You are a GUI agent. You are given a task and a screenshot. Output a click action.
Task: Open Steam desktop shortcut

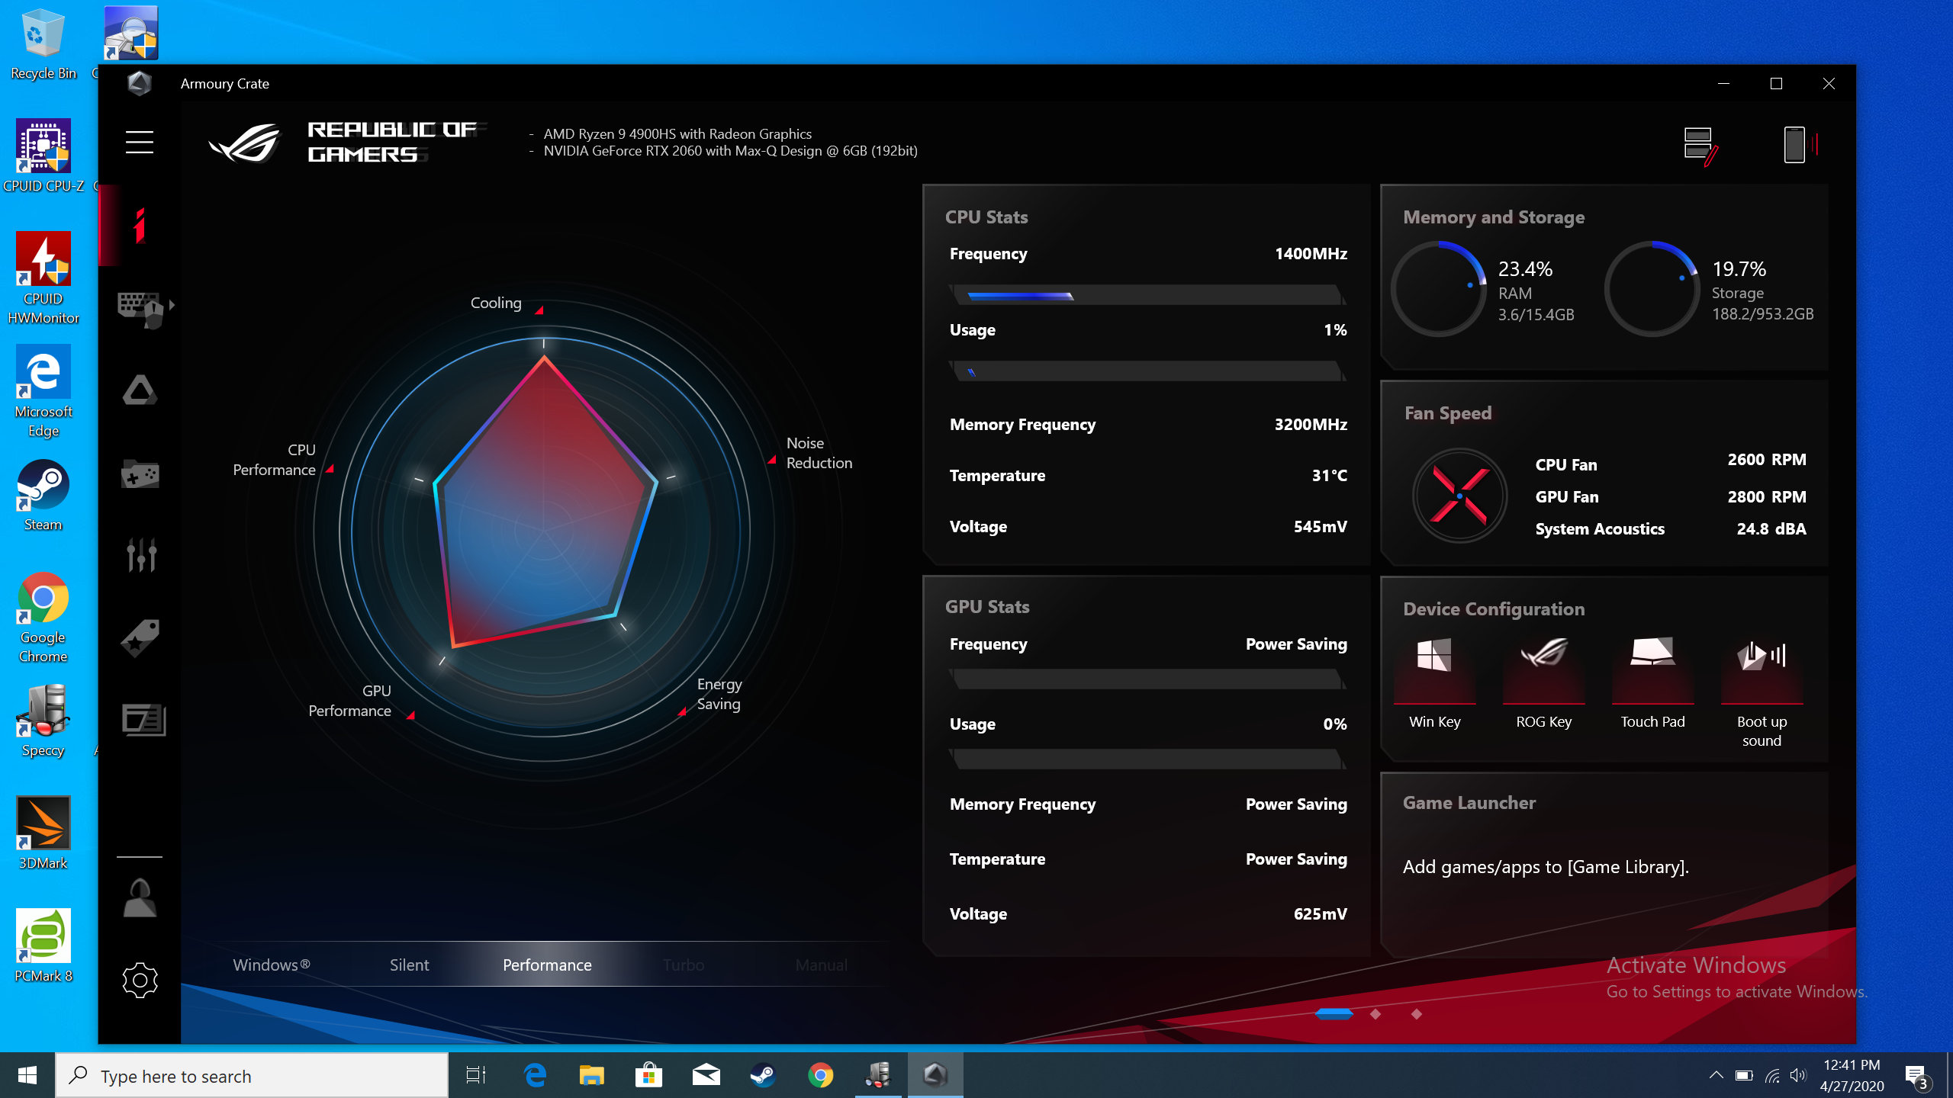(43, 495)
